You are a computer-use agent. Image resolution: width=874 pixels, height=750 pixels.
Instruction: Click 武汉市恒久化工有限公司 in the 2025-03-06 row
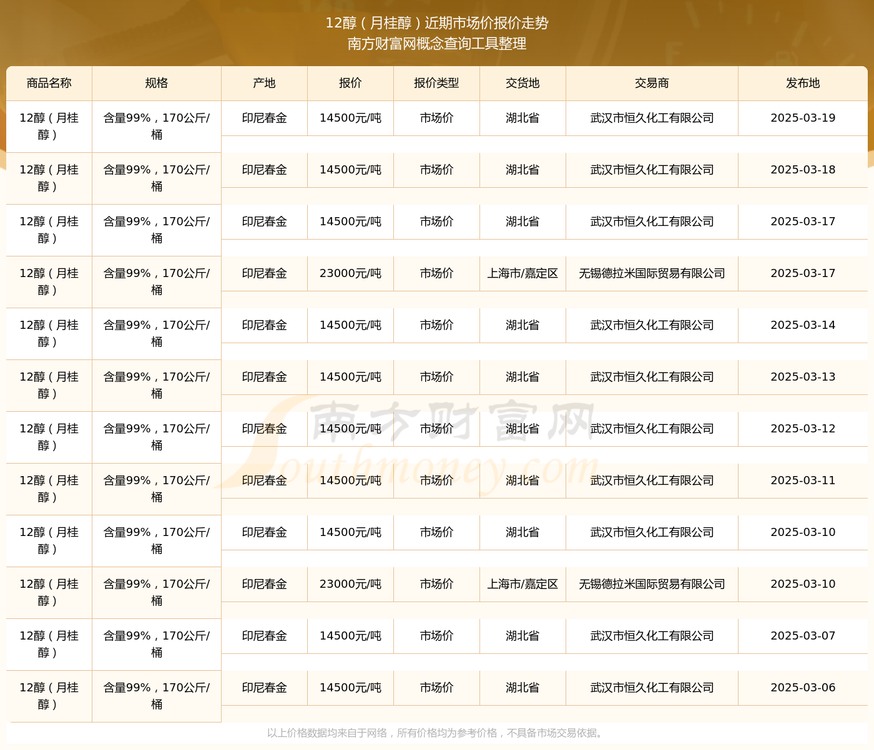click(x=652, y=688)
